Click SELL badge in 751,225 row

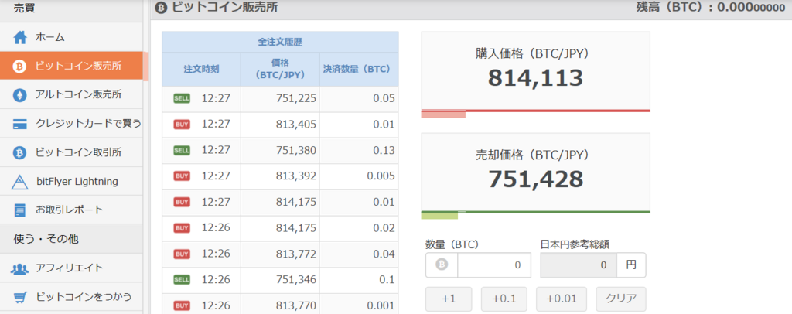coord(182,98)
